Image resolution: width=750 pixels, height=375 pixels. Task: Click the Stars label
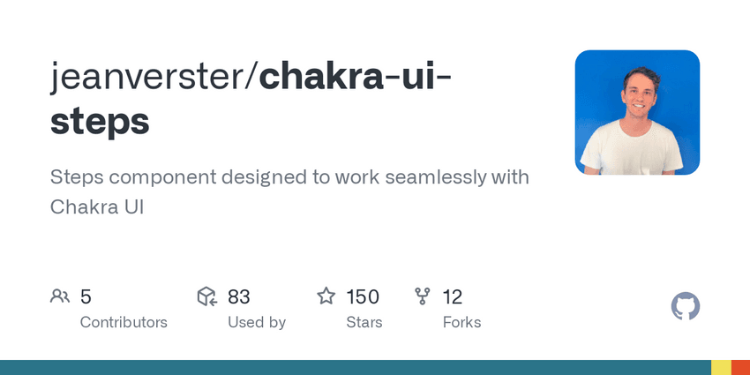click(364, 322)
